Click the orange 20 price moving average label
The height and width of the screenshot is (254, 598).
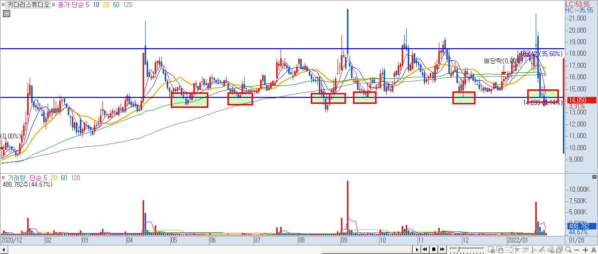[x=106, y=5]
